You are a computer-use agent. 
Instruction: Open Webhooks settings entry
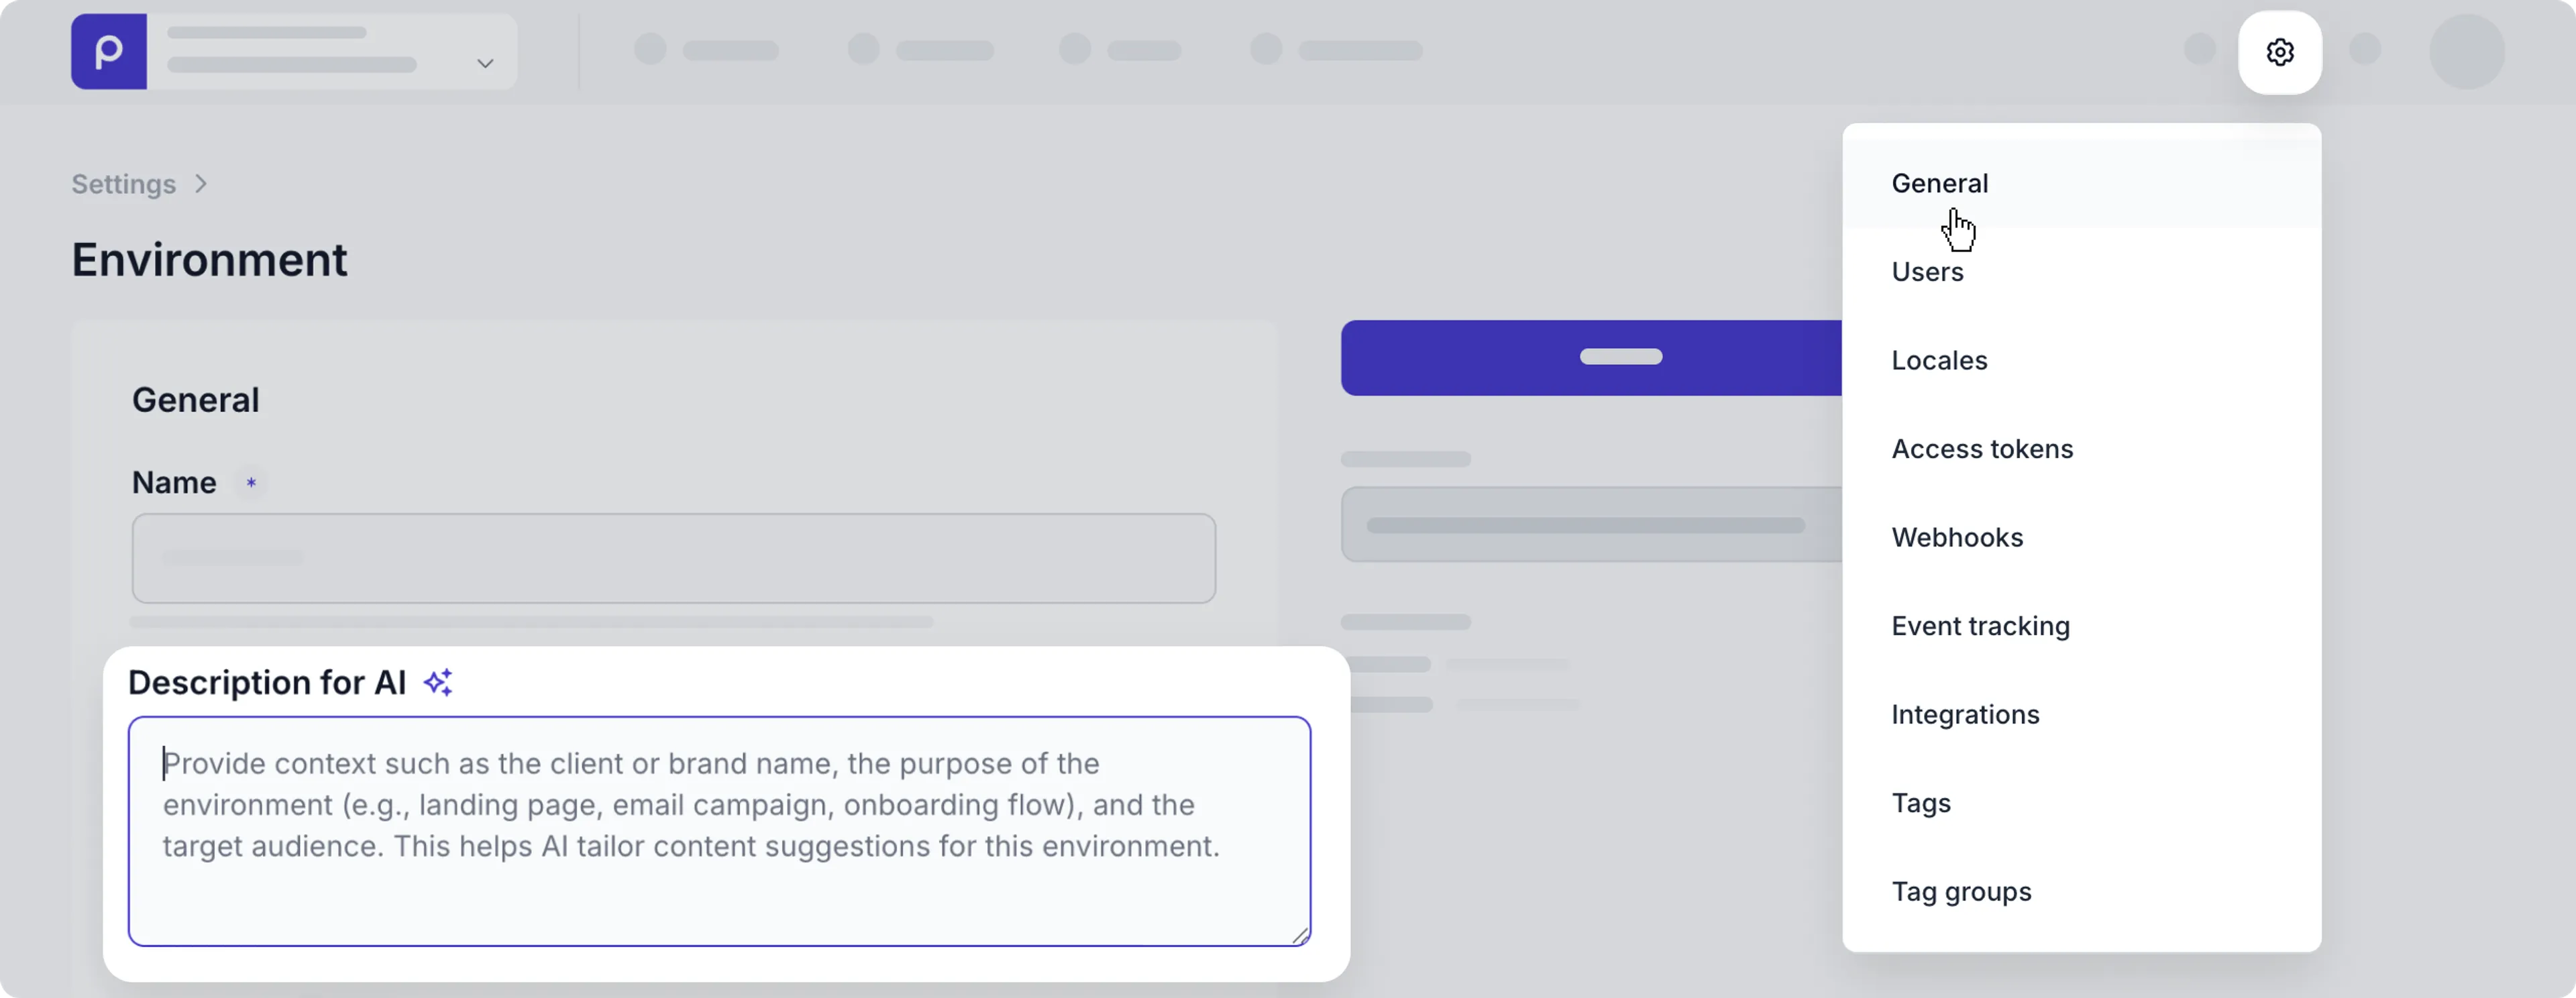[x=1956, y=538]
